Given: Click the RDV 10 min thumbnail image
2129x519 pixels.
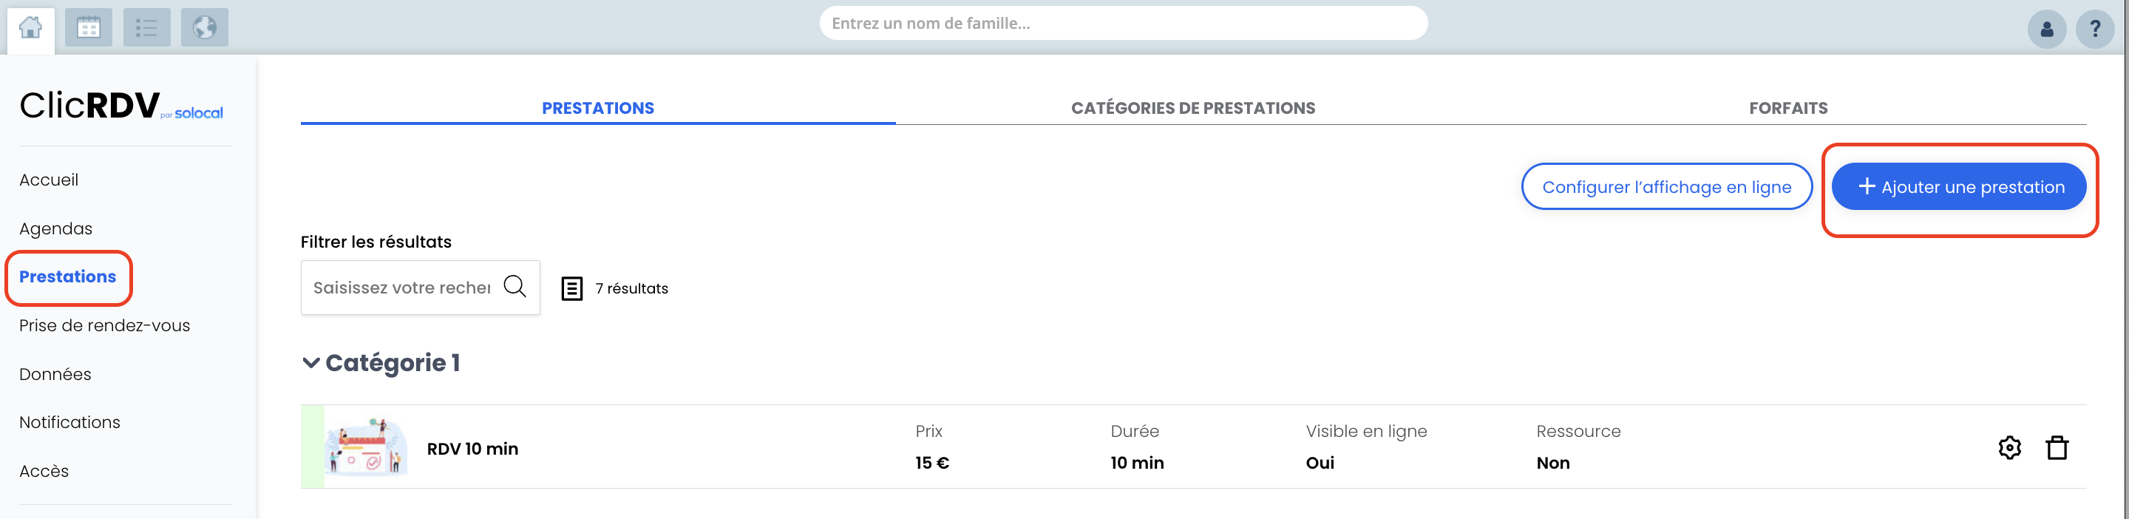Looking at the screenshot, I should (x=367, y=447).
